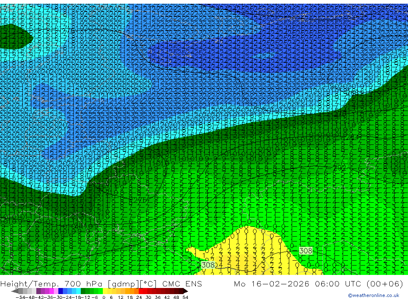The height and width of the screenshot is (299, 408).
Task: Click the gray left arrow end of legend
Action: (x=15, y=291)
